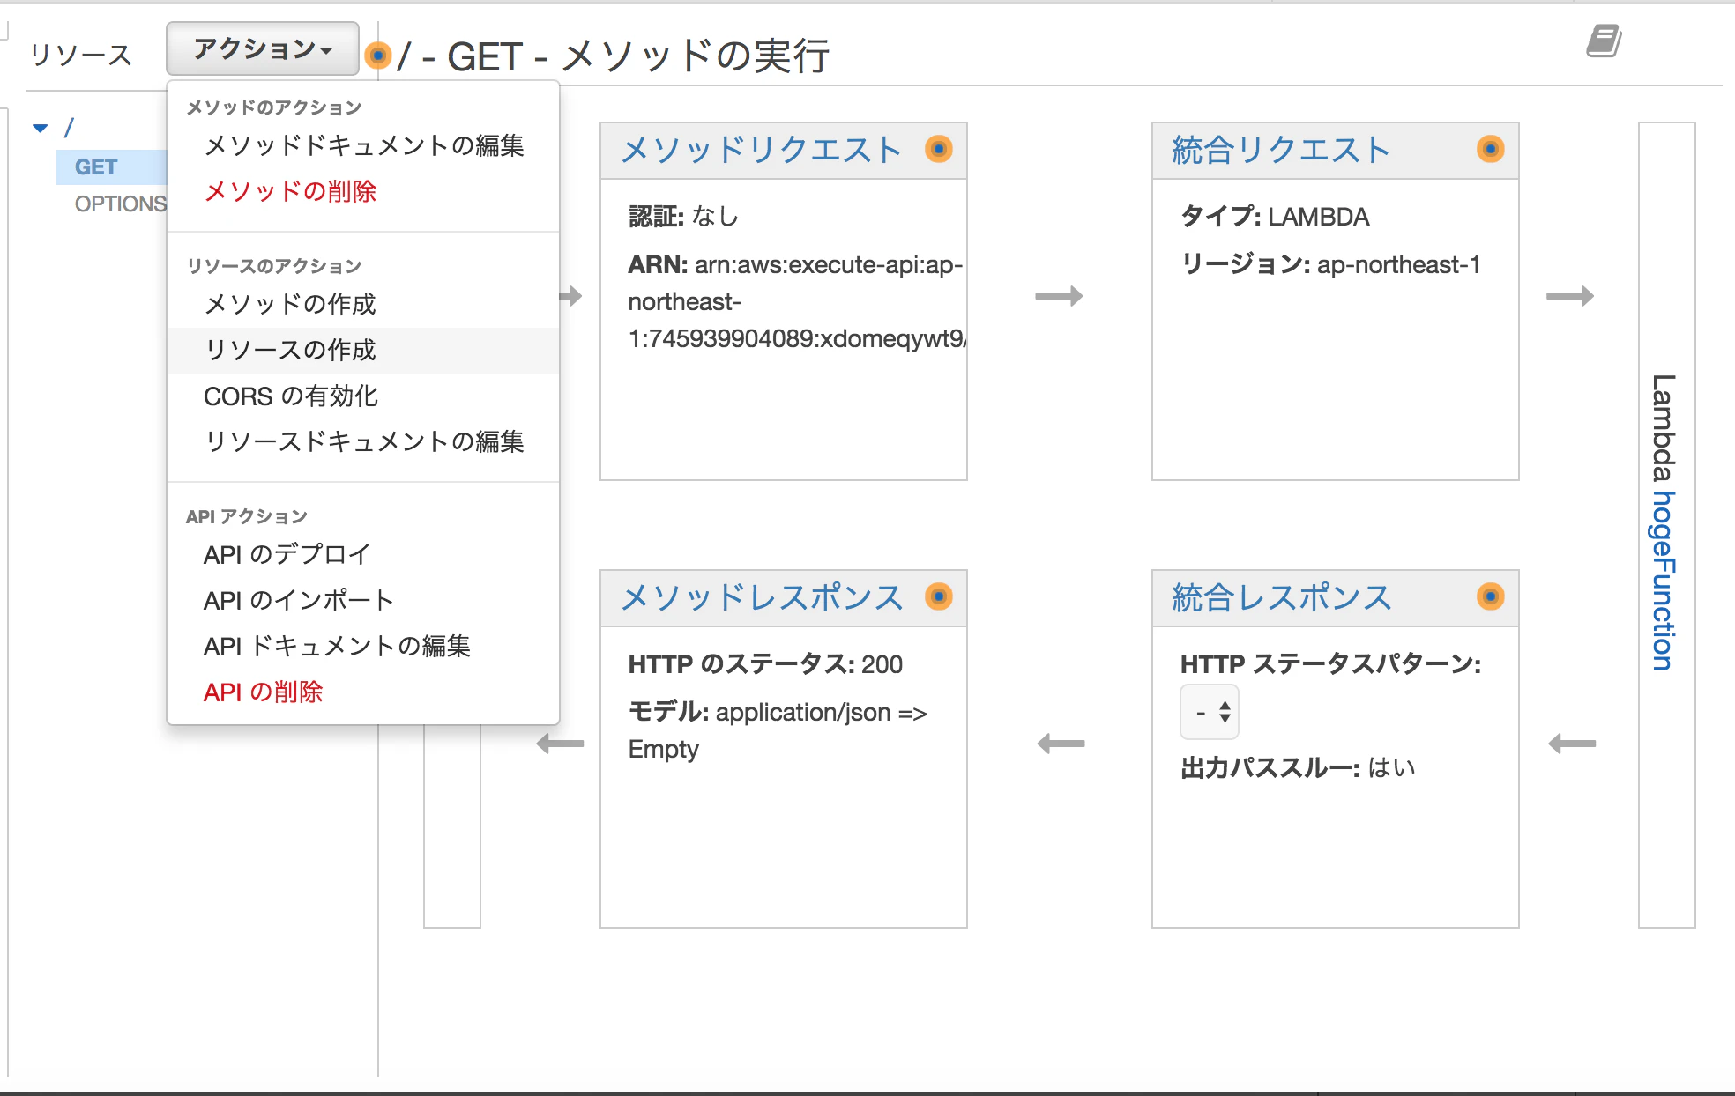Select リソースドキュメントの編集 entry
The width and height of the screenshot is (1735, 1096).
[x=363, y=441]
